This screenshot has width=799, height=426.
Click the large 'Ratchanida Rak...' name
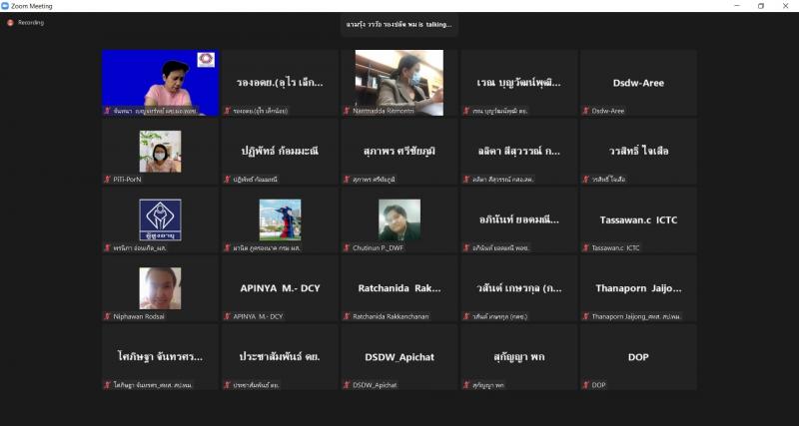(399, 288)
